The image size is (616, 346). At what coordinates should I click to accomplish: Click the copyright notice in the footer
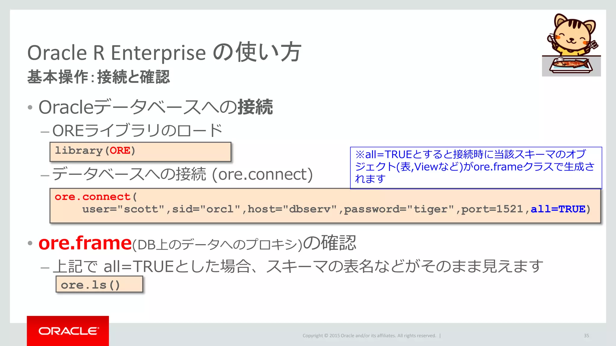[x=369, y=336]
